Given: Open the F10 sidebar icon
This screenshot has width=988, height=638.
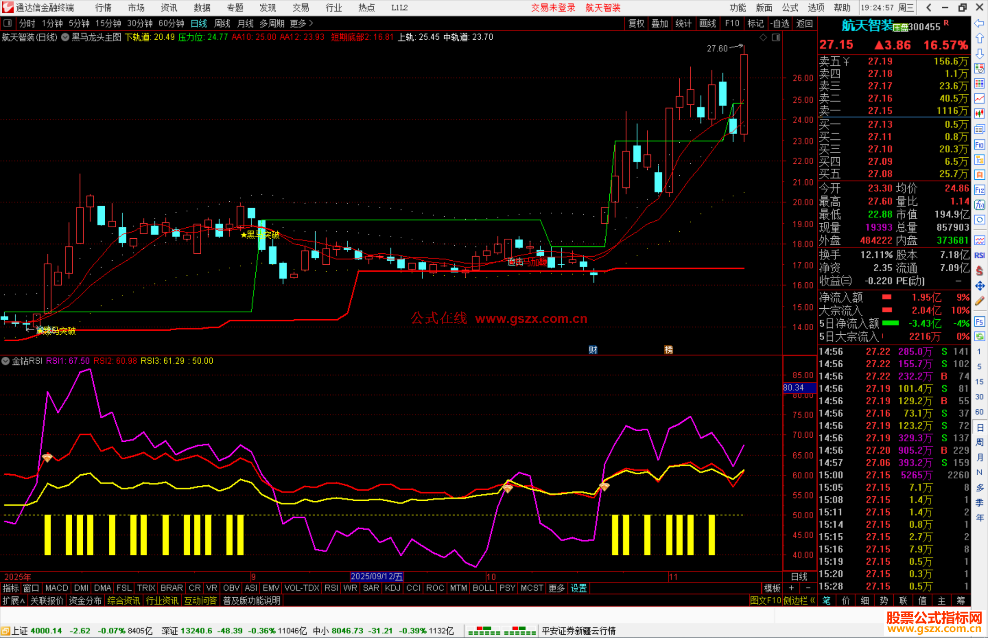Looking at the screenshot, I should [x=979, y=145].
